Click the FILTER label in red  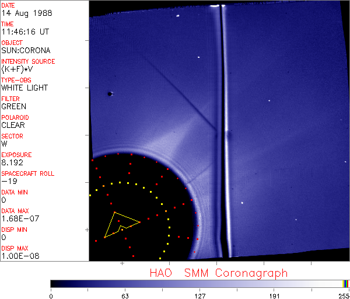click(10, 99)
